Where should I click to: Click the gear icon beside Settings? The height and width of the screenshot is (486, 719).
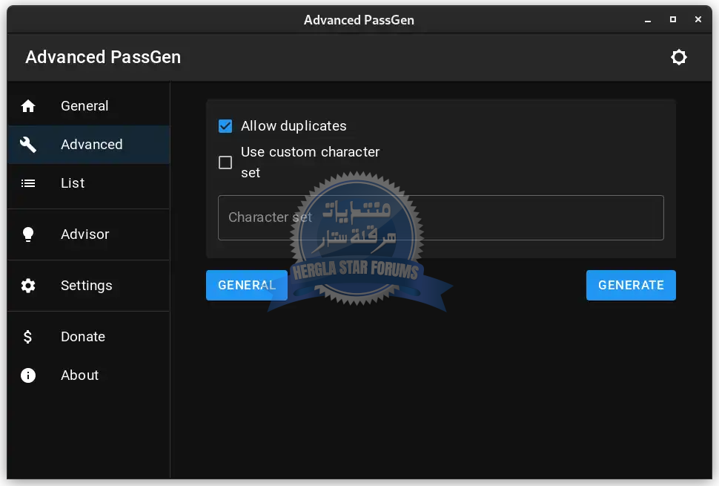28,286
